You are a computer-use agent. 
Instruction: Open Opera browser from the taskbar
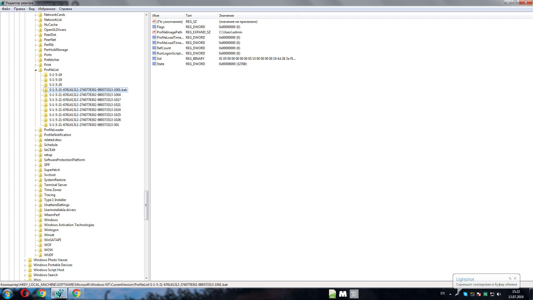(25, 293)
